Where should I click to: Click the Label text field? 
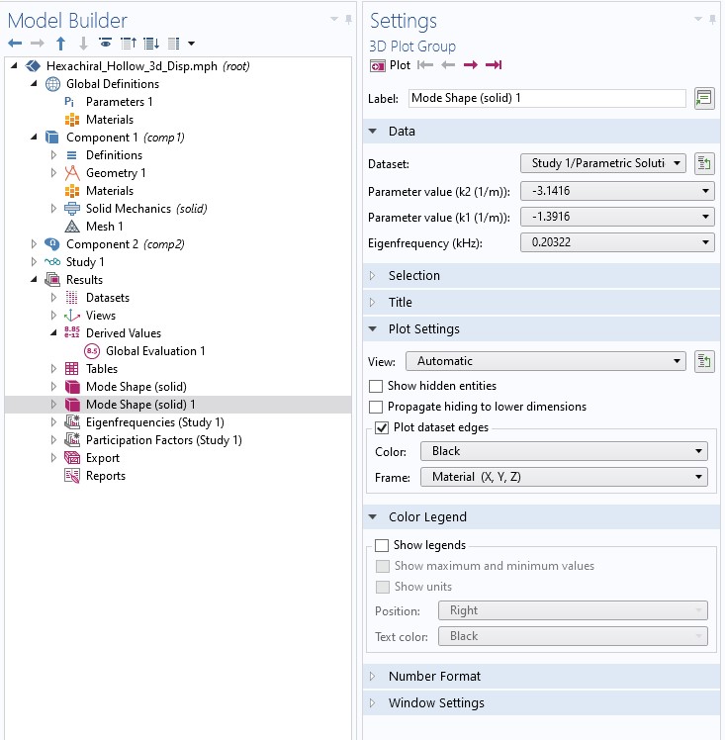click(546, 99)
